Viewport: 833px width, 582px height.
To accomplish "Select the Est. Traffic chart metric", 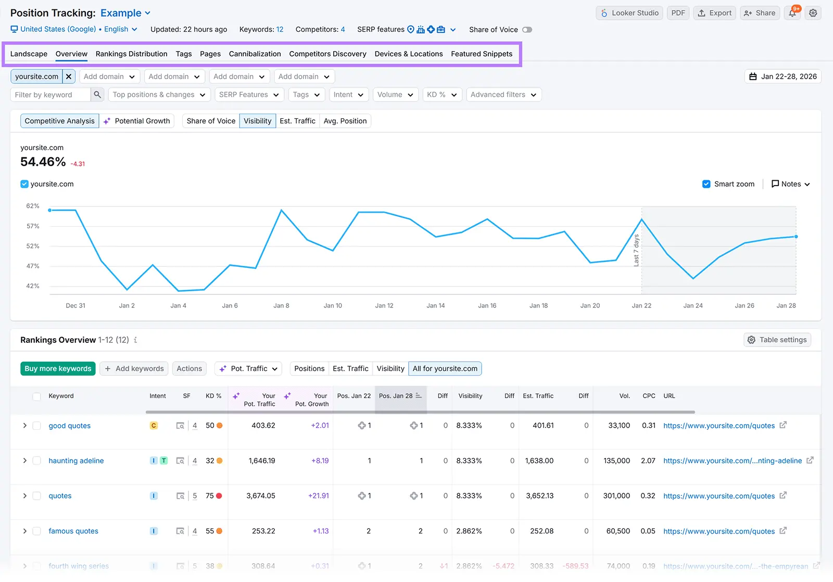I will (x=297, y=121).
